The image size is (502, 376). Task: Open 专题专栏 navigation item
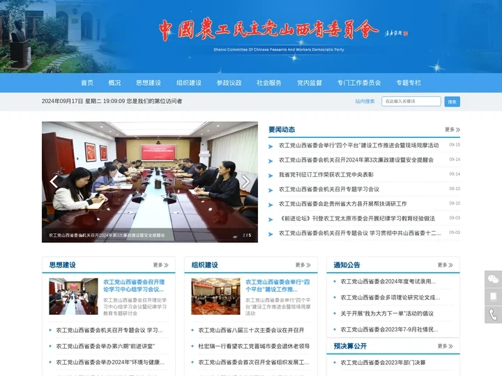(x=409, y=83)
